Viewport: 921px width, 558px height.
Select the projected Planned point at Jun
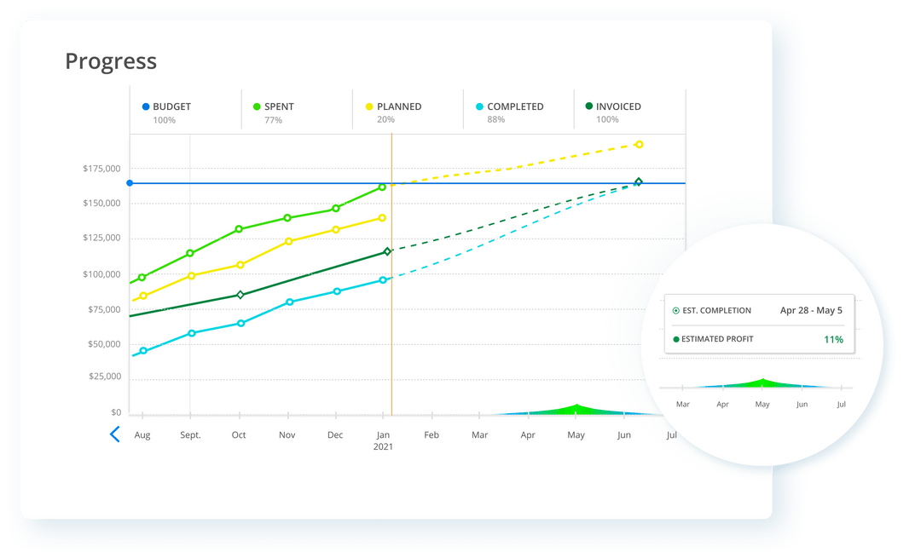point(640,144)
